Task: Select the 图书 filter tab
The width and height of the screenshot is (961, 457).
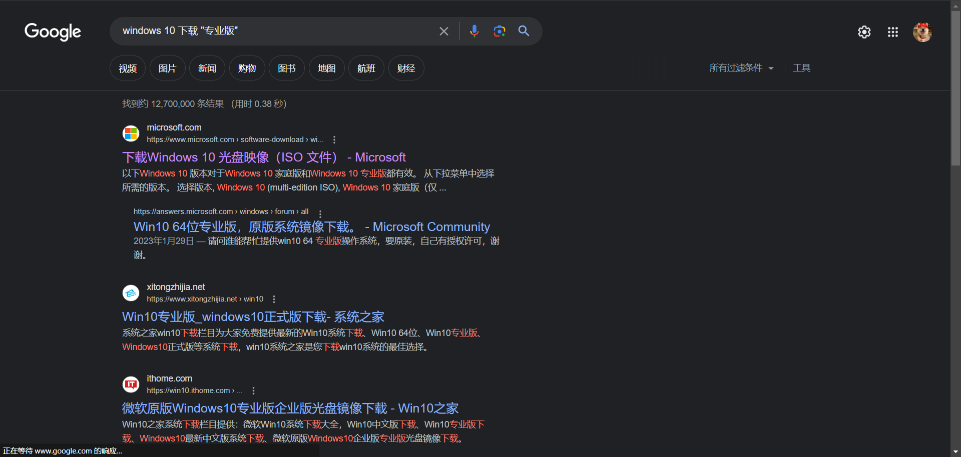Action: pos(287,68)
